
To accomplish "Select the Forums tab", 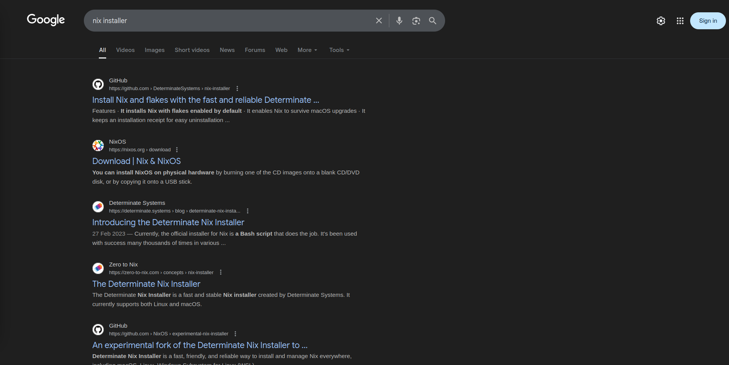I will point(255,50).
